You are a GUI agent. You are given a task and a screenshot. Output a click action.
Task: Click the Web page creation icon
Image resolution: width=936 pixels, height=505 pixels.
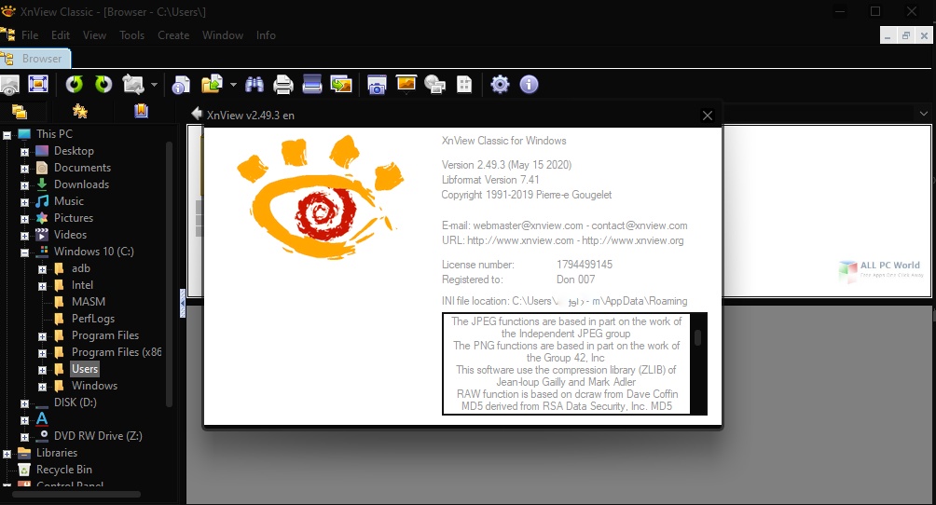(x=434, y=85)
